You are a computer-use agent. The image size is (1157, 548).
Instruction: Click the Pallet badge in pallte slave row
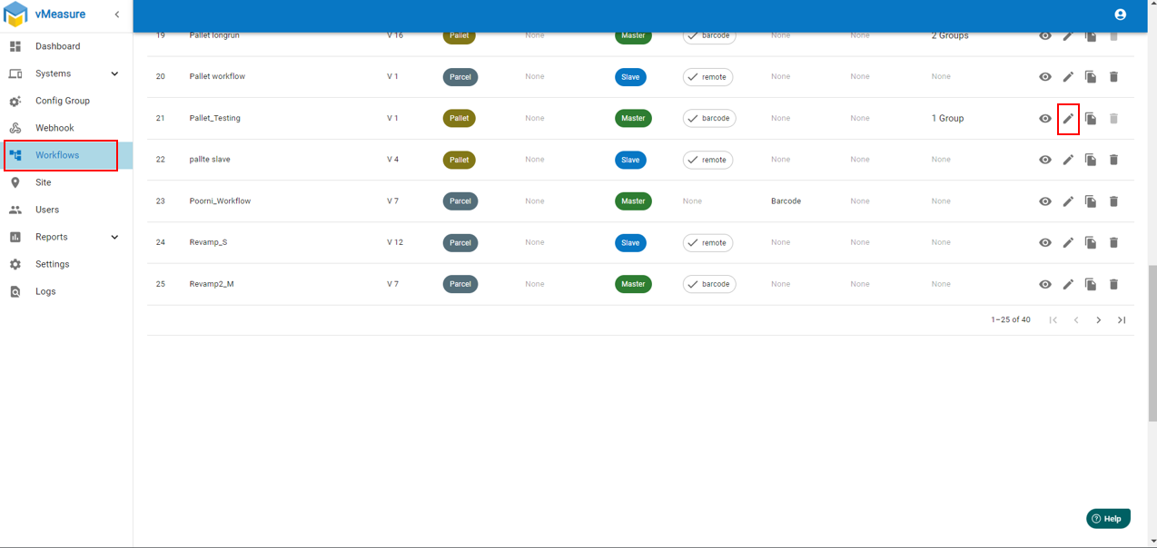[460, 160]
